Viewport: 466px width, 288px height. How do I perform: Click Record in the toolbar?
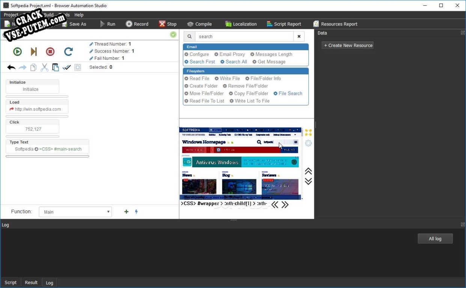(x=137, y=24)
